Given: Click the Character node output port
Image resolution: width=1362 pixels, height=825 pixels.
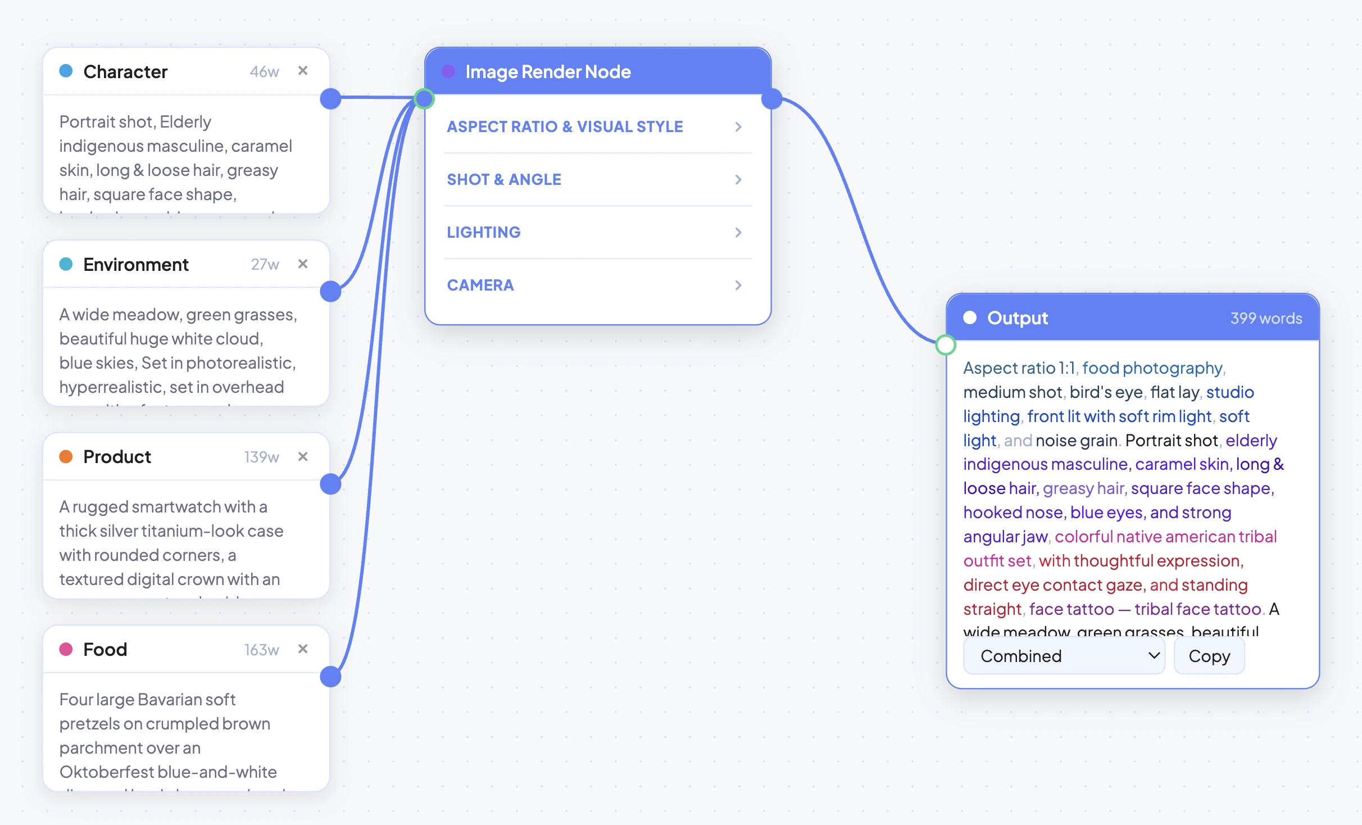Looking at the screenshot, I should (330, 98).
